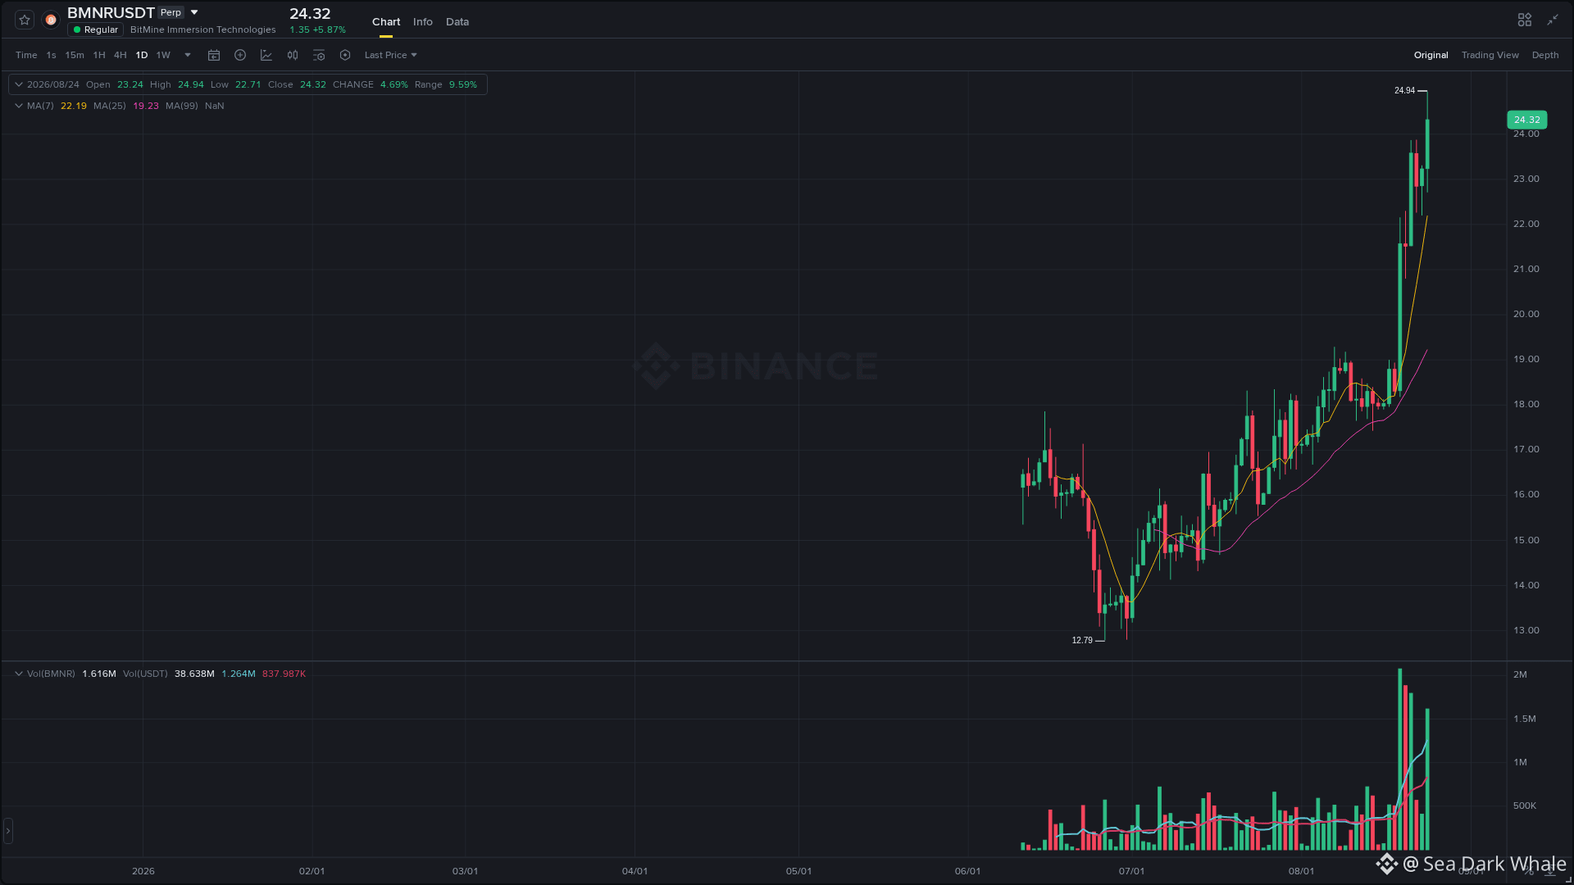Click the MA(99) indicator label

tap(182, 106)
